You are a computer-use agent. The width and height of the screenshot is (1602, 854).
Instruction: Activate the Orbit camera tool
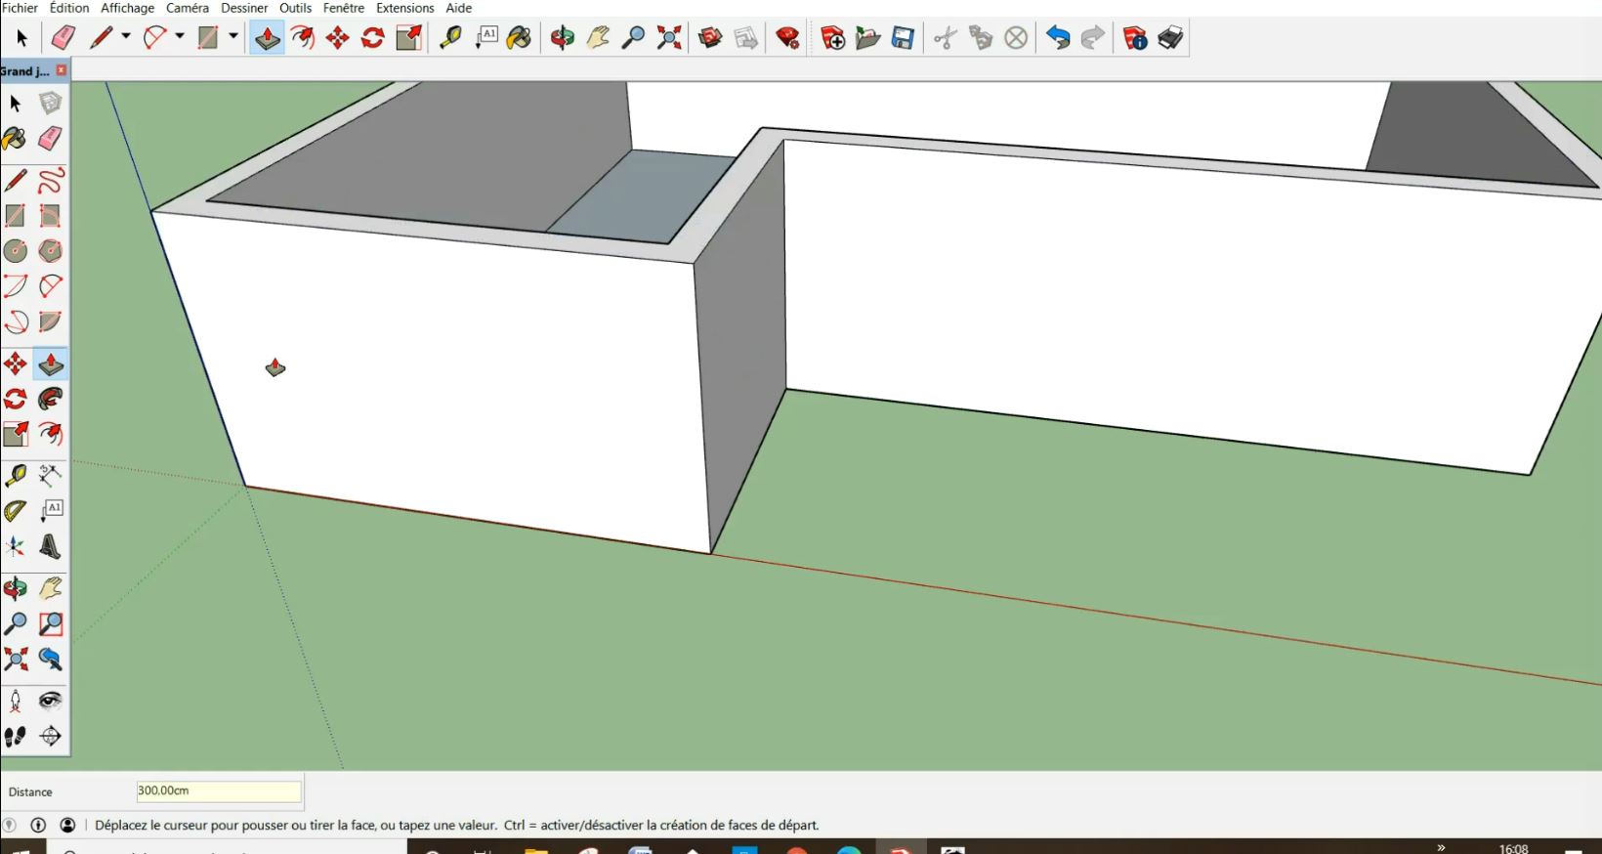(562, 38)
